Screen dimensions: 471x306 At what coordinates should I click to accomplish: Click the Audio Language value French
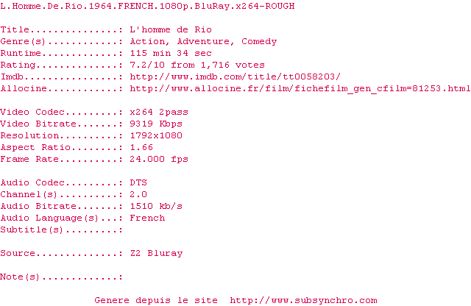(x=147, y=218)
